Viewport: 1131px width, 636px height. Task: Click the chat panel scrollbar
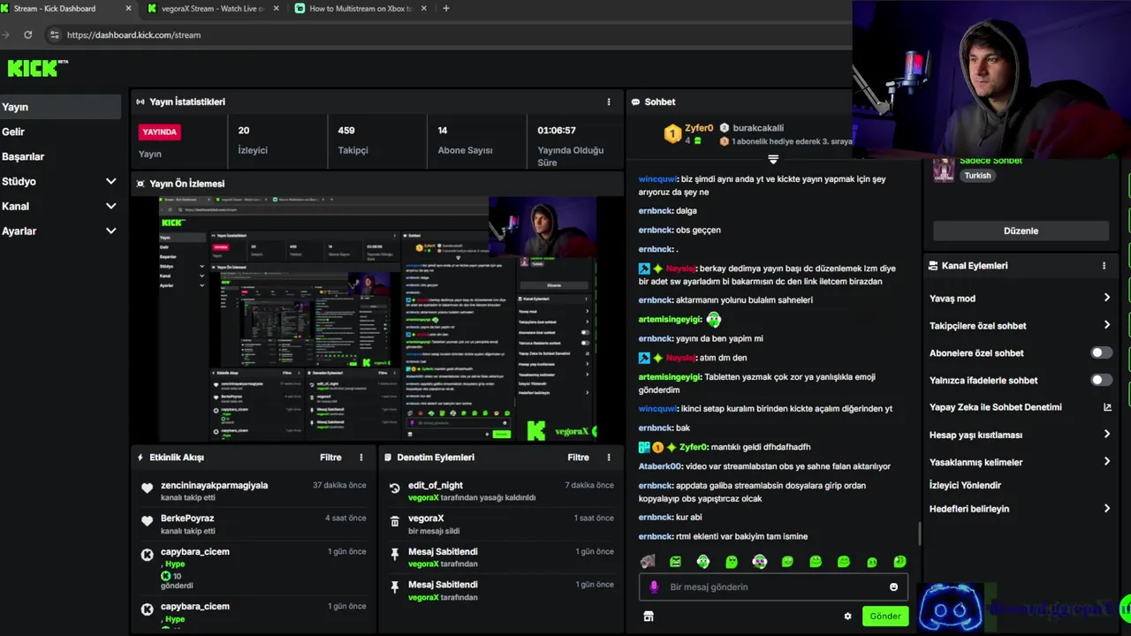[919, 534]
